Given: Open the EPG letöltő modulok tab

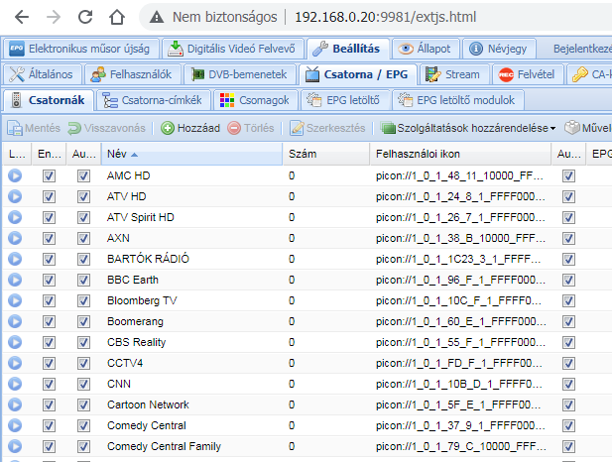Looking at the screenshot, I should [x=458, y=100].
